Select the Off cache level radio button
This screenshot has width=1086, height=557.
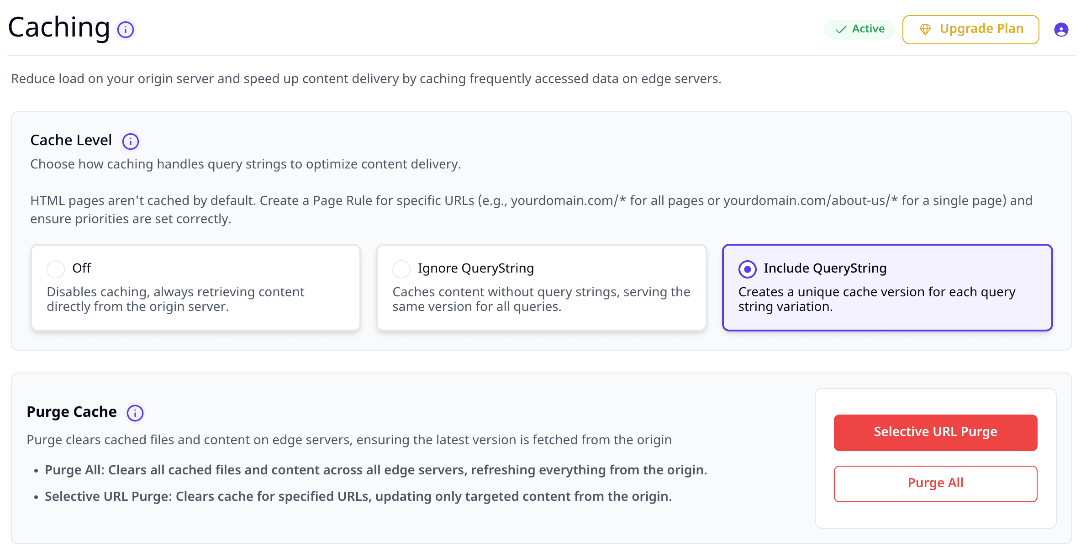pyautogui.click(x=56, y=269)
